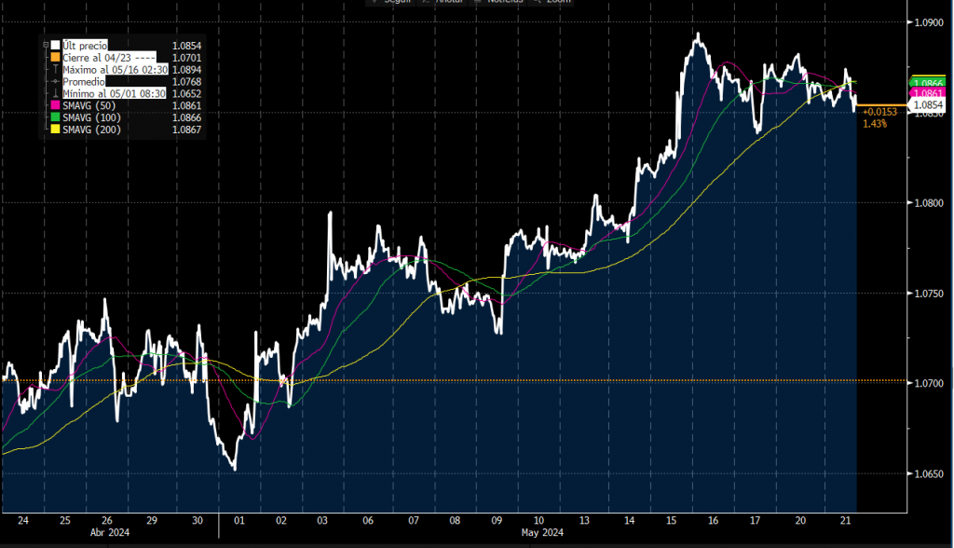Click the green 1.0866 axis price tag

928,84
